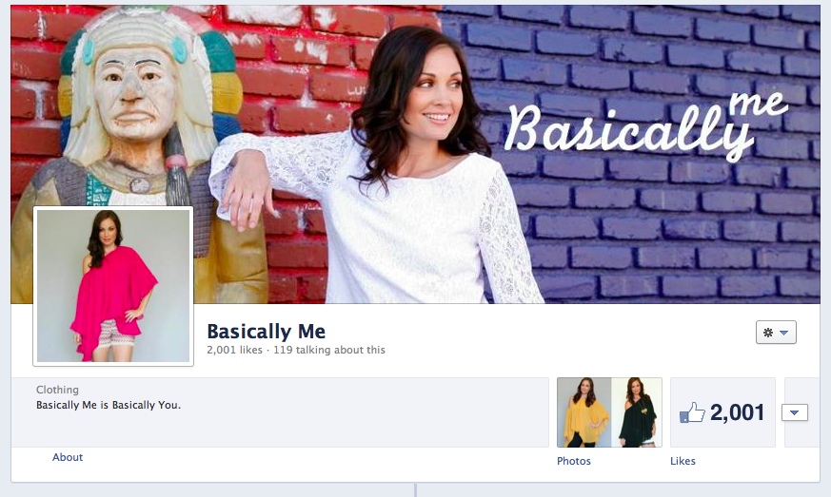The width and height of the screenshot is (831, 497).
Task: Select the black top photo thumbnail
Action: [637, 412]
